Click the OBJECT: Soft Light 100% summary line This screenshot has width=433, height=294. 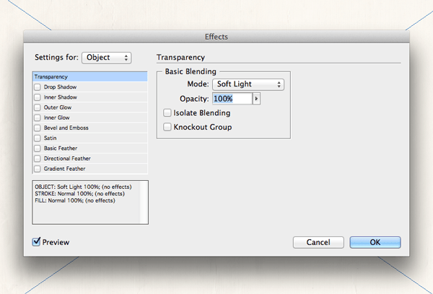[83, 187]
